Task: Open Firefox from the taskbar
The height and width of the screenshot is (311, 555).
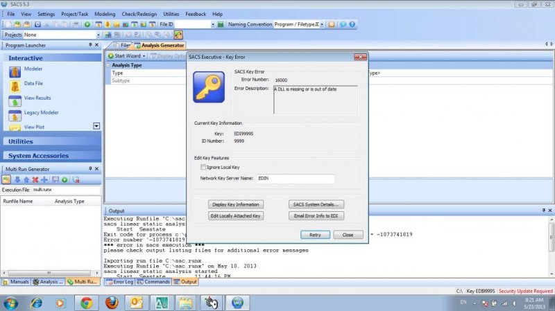Action: point(112,303)
